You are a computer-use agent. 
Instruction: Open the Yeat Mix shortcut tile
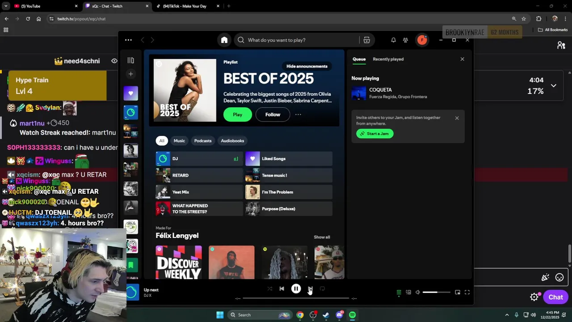click(x=199, y=192)
